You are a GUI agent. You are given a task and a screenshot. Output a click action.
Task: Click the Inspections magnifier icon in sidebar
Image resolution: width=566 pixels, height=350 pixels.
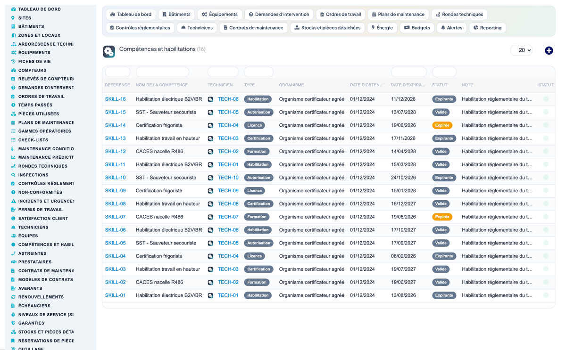pos(13,175)
